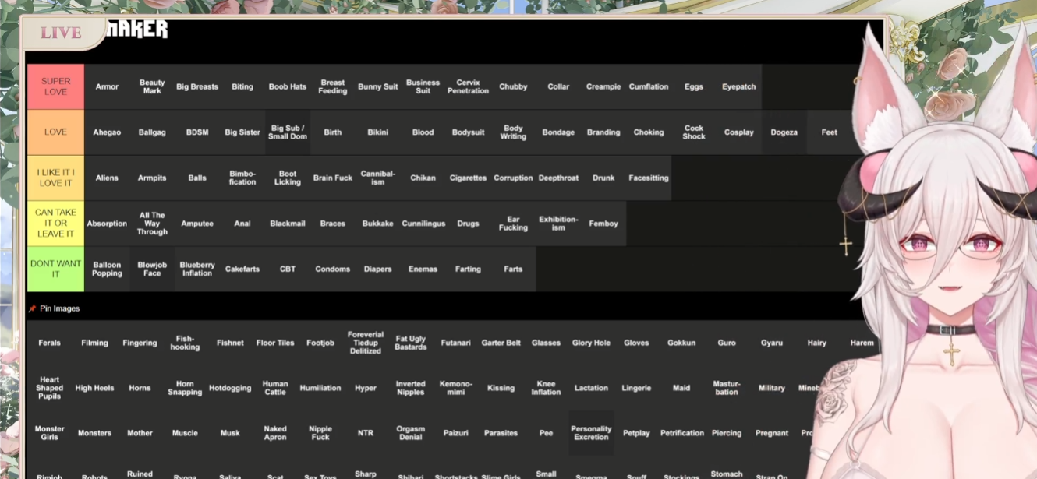This screenshot has height=479, width=1037.
Task: Click the pushpin icon beside Pin Images
Action: [x=33, y=309]
